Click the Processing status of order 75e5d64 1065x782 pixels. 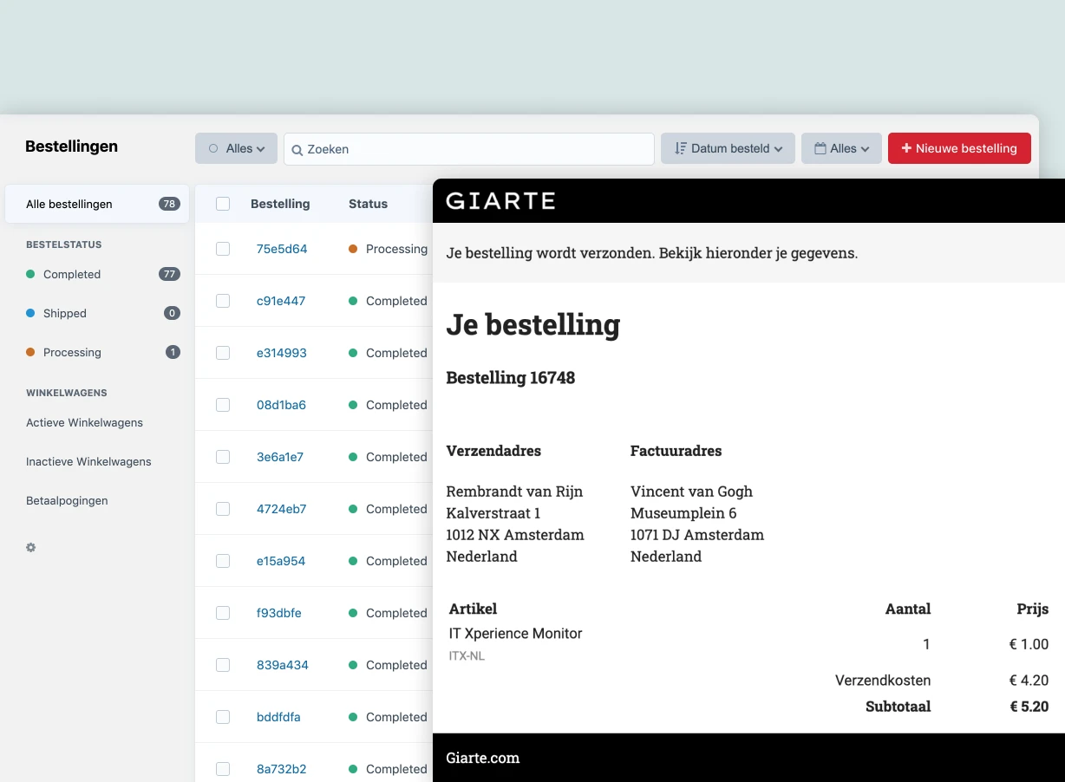pyautogui.click(x=389, y=249)
